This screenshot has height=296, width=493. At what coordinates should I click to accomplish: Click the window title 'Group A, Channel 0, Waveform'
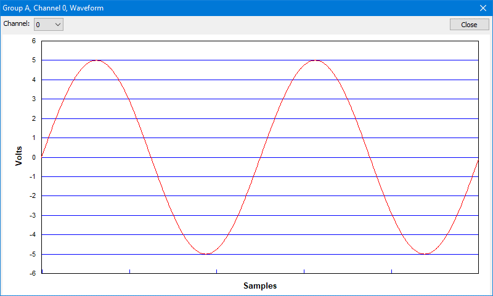pos(53,8)
